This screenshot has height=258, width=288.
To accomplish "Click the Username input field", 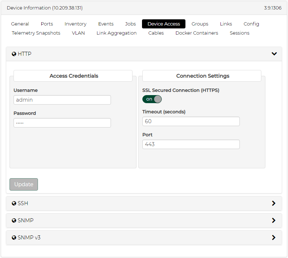I will click(x=62, y=100).
